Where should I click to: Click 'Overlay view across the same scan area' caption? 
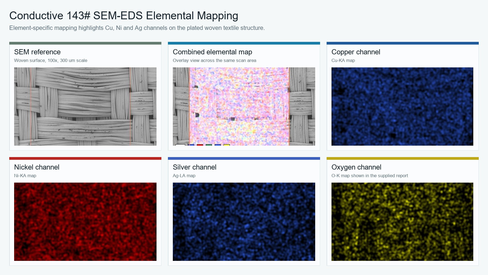214,60
